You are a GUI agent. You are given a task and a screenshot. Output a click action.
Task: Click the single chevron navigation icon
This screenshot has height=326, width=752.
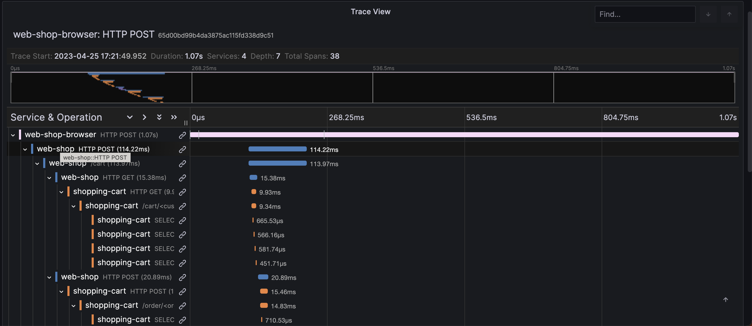[x=144, y=117]
